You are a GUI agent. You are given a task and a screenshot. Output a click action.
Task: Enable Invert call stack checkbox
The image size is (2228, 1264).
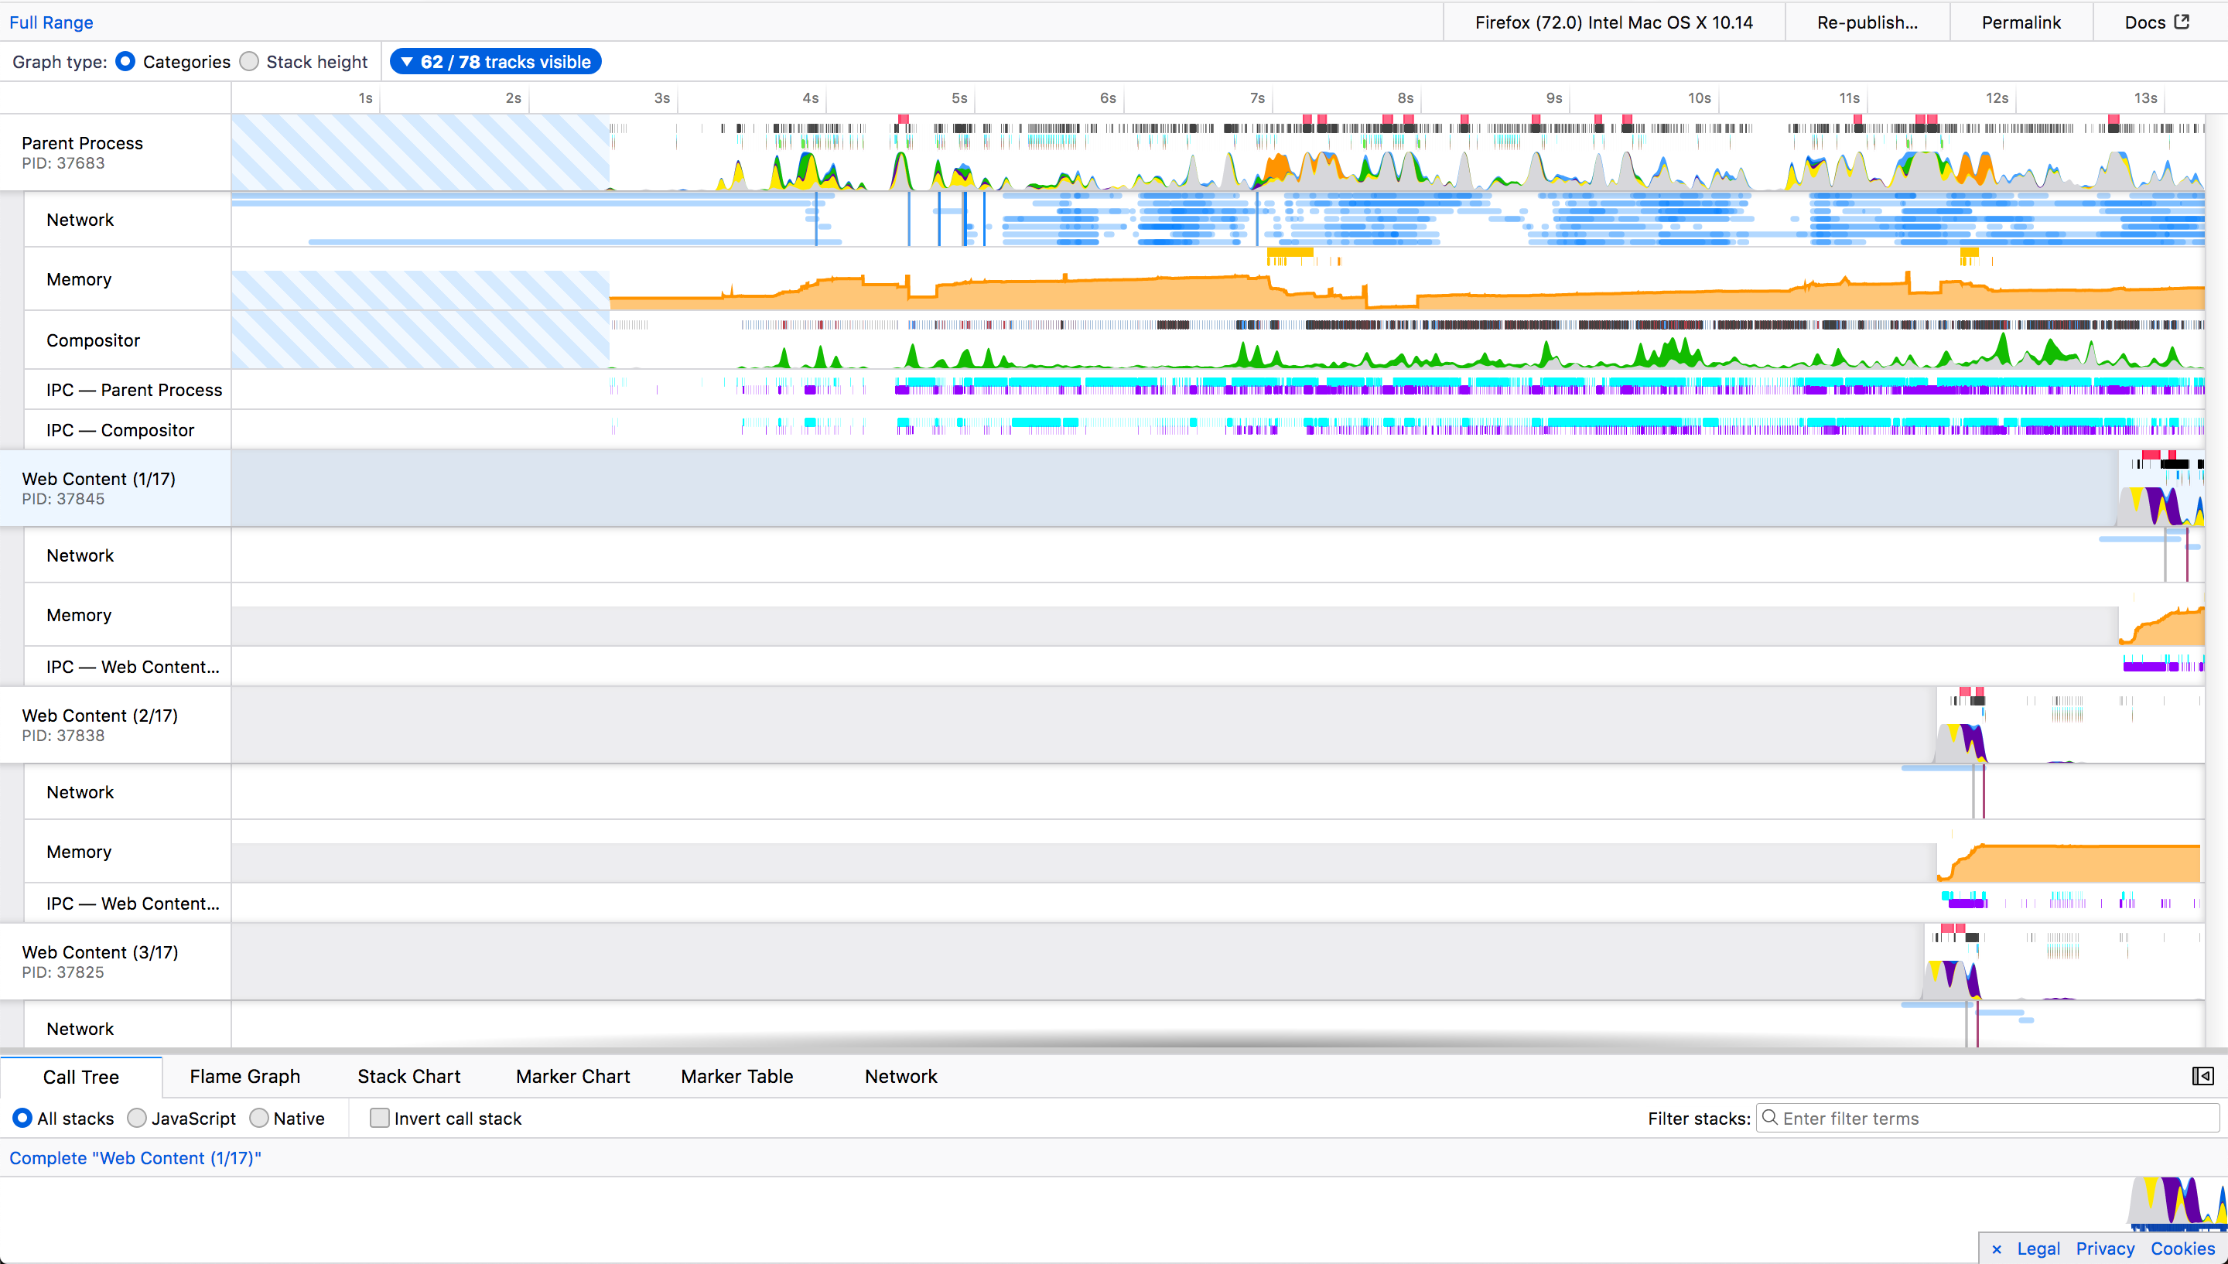(x=379, y=1118)
